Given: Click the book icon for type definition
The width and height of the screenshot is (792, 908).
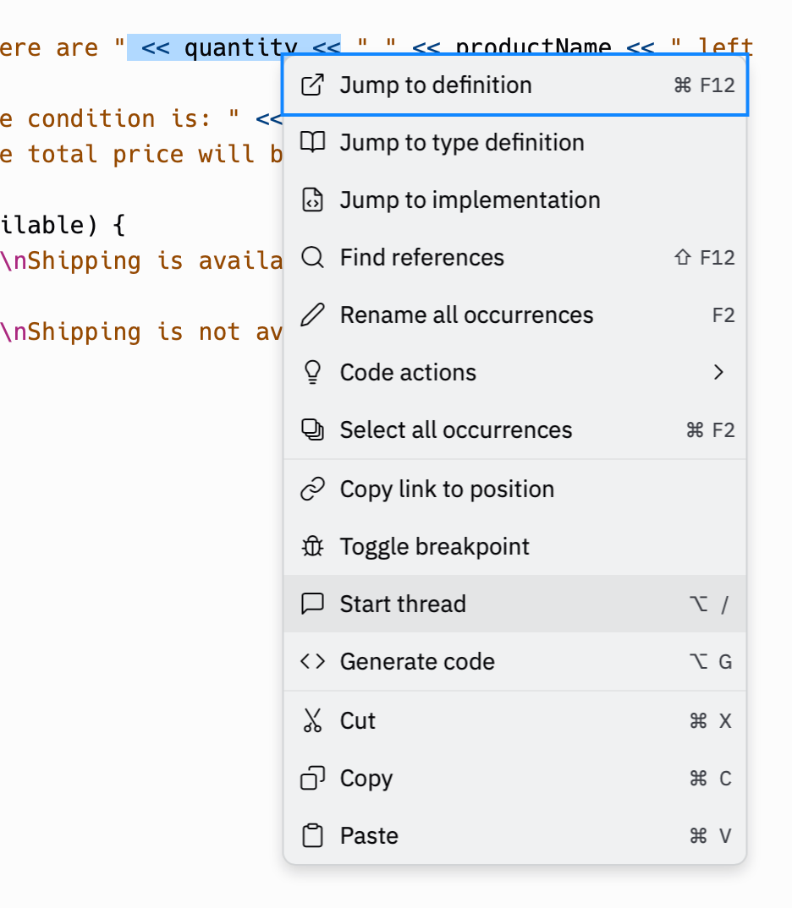Looking at the screenshot, I should pos(312,142).
